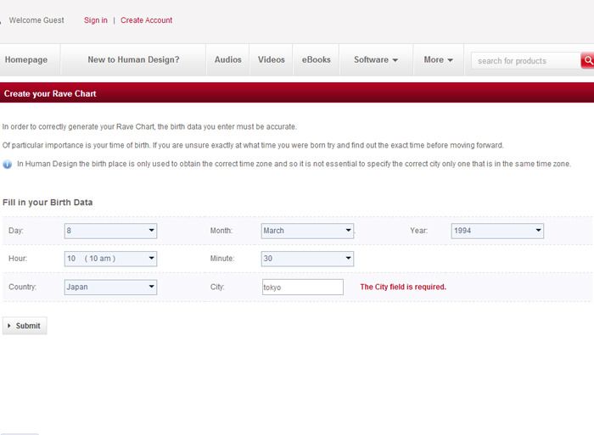
Task: Open the Year dropdown showing 1994
Action: tap(497, 231)
